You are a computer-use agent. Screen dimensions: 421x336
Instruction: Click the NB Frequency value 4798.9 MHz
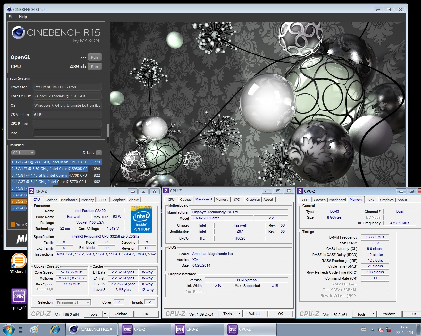(x=400, y=223)
